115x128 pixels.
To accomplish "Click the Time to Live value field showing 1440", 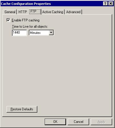I will [19, 33].
